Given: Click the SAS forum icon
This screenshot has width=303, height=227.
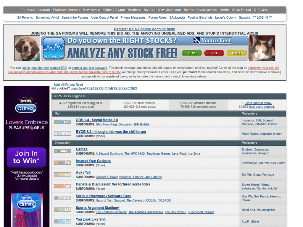Looking at the screenshot, I should click(x=63, y=210).
